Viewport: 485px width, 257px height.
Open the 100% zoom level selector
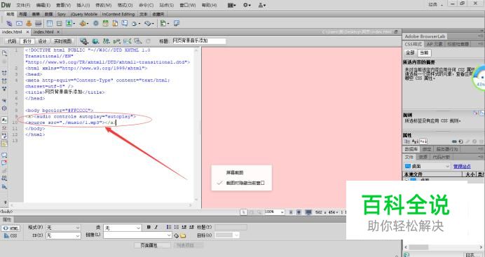pyautogui.click(x=274, y=212)
